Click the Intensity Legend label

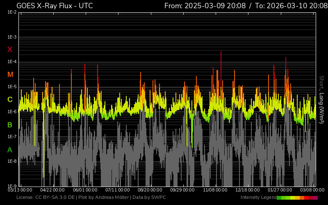258,198
